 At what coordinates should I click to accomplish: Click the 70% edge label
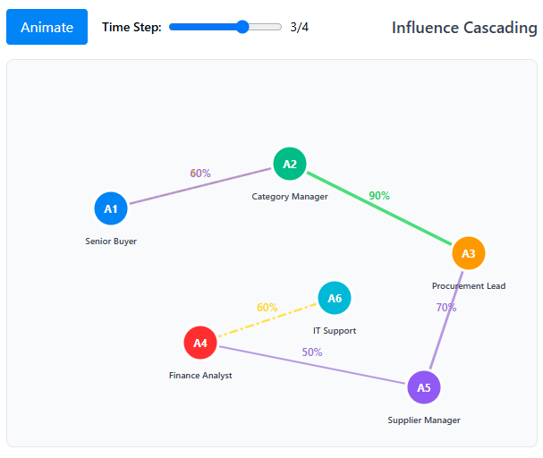coord(446,308)
